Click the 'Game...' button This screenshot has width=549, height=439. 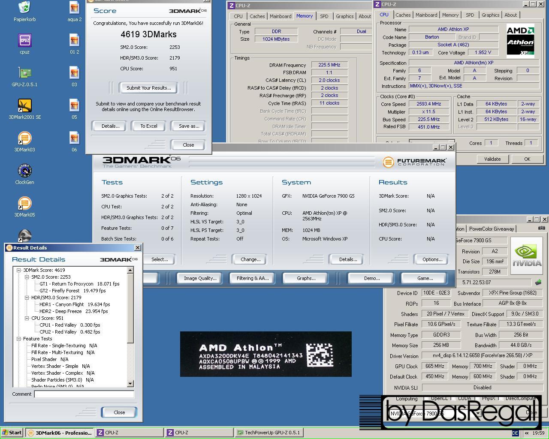pyautogui.click(x=425, y=278)
